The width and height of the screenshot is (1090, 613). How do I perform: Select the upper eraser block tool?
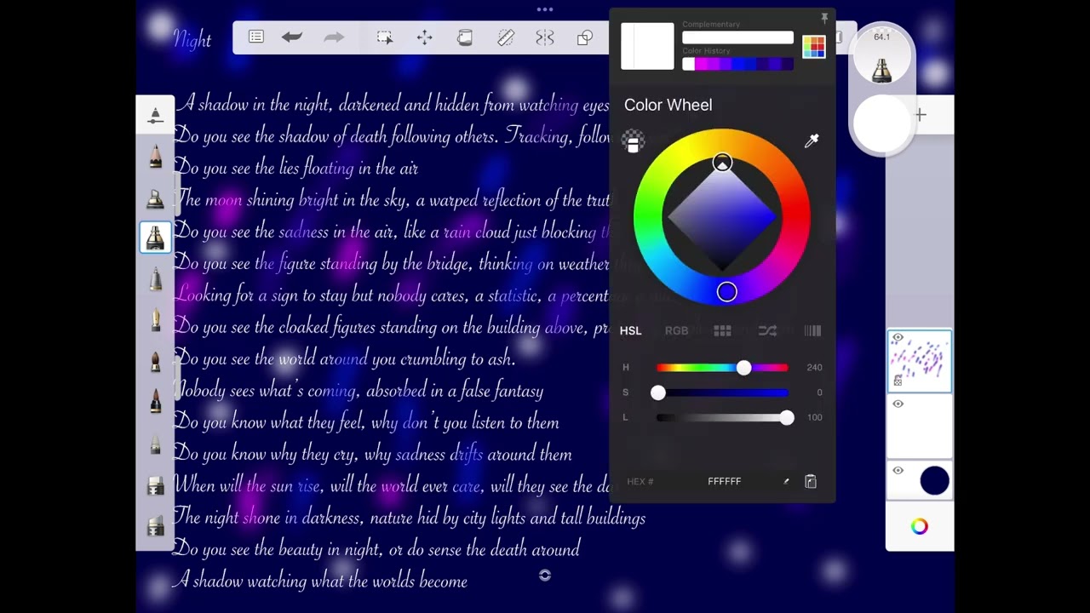click(155, 485)
